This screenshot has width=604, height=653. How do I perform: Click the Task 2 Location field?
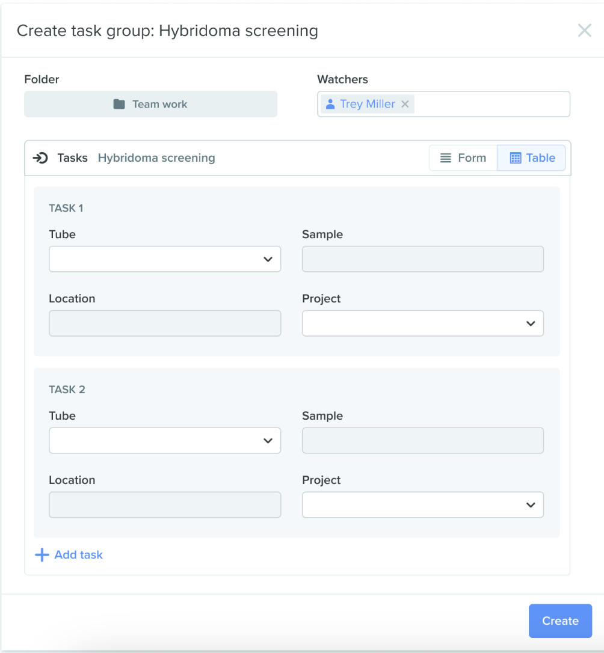pos(165,504)
